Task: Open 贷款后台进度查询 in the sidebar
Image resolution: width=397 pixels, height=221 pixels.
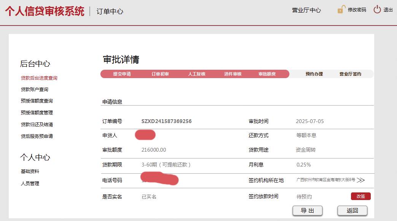Action: pos(39,78)
